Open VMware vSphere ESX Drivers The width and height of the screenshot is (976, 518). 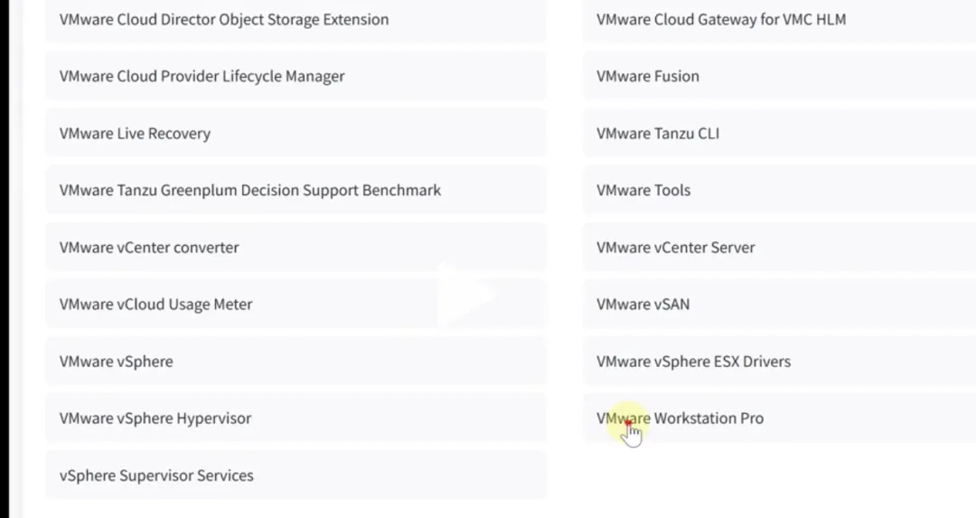point(693,362)
